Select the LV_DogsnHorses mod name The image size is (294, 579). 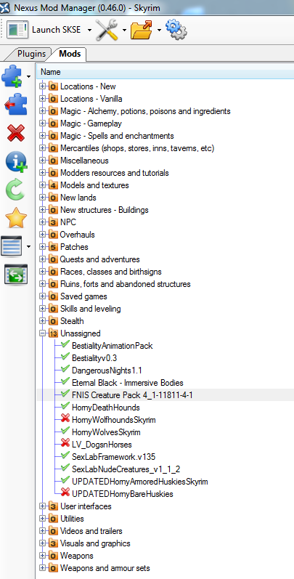(102, 445)
